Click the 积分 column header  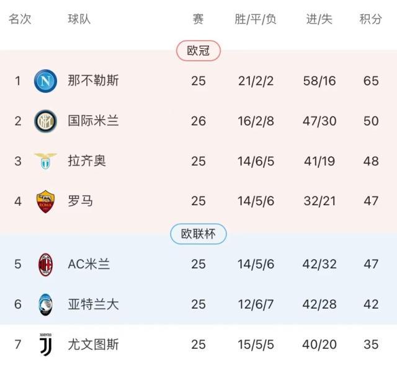coord(371,19)
